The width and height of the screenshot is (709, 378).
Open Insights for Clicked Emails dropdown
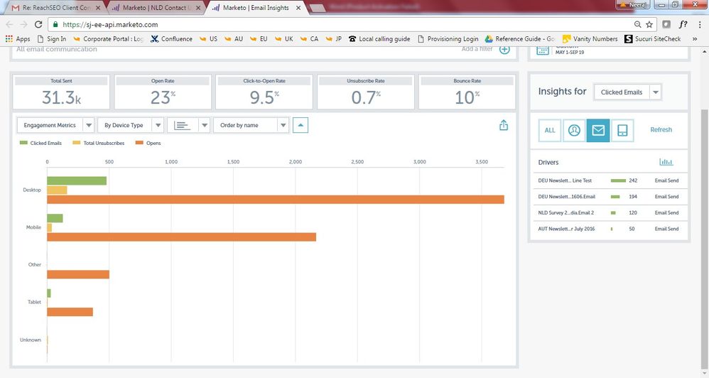[627, 92]
